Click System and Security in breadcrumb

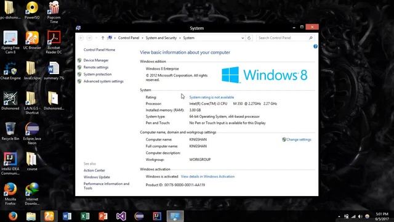click(x=161, y=38)
